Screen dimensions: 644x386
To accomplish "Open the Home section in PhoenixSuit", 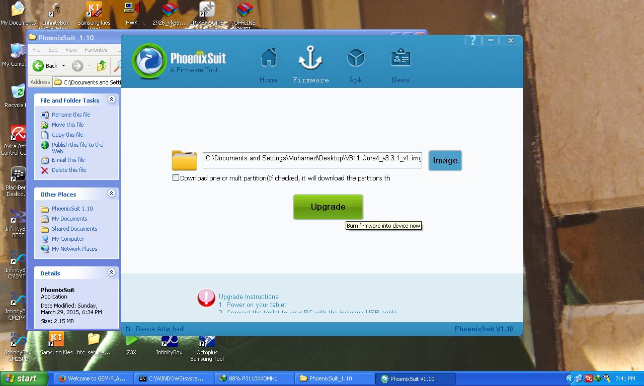I will (268, 66).
